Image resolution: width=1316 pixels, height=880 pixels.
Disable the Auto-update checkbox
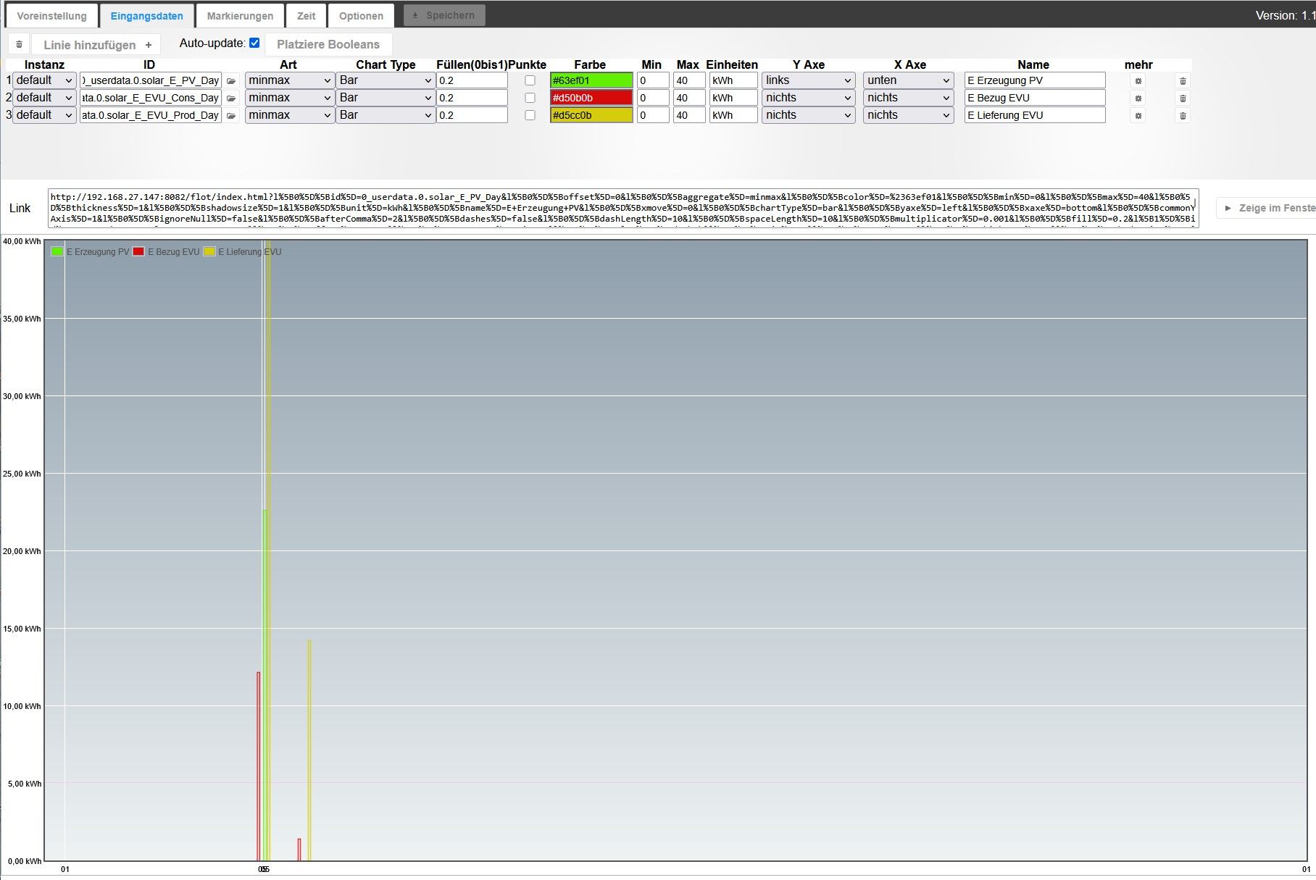[x=254, y=43]
